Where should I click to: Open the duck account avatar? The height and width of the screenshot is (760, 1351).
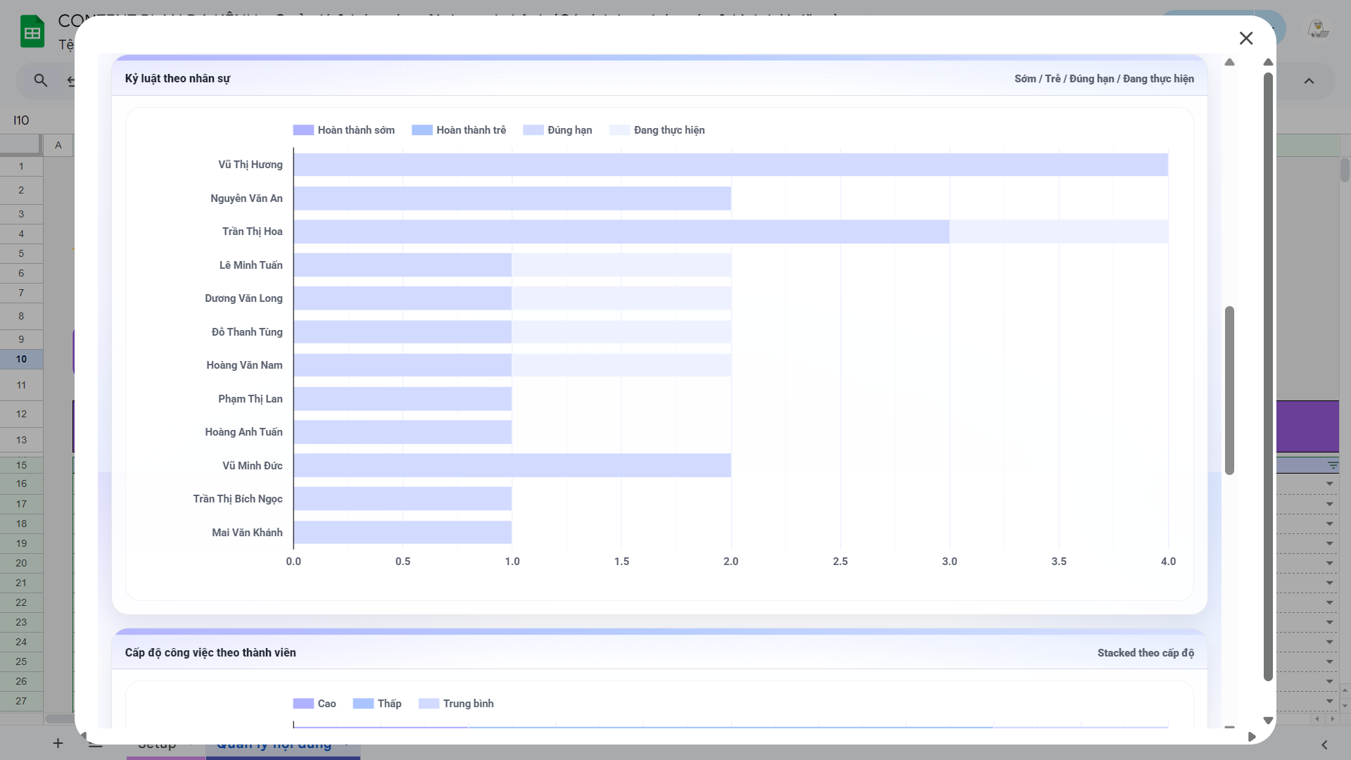tap(1317, 30)
